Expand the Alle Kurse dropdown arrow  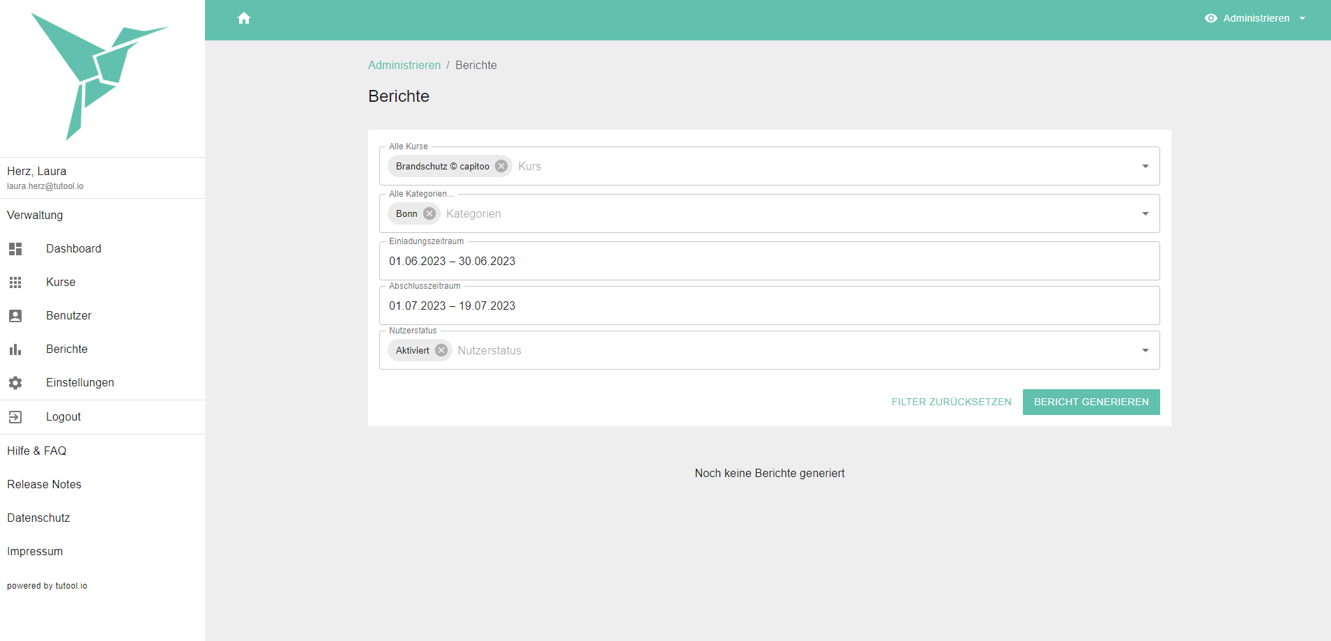1145,166
